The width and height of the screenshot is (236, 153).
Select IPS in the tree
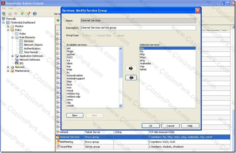coord(21,63)
